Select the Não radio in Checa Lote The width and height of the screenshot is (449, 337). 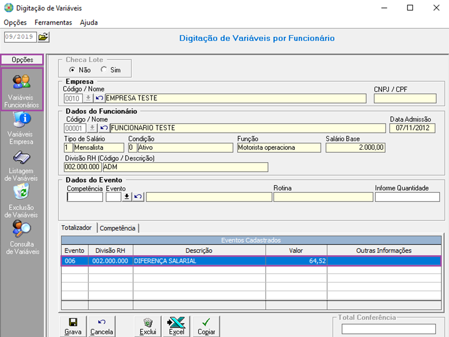pyautogui.click(x=72, y=70)
